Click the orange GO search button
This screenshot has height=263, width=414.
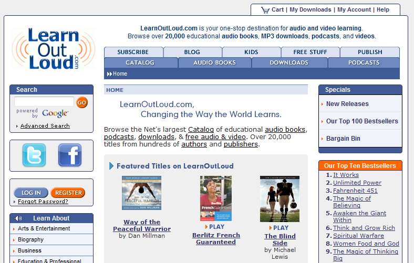pyautogui.click(x=82, y=102)
